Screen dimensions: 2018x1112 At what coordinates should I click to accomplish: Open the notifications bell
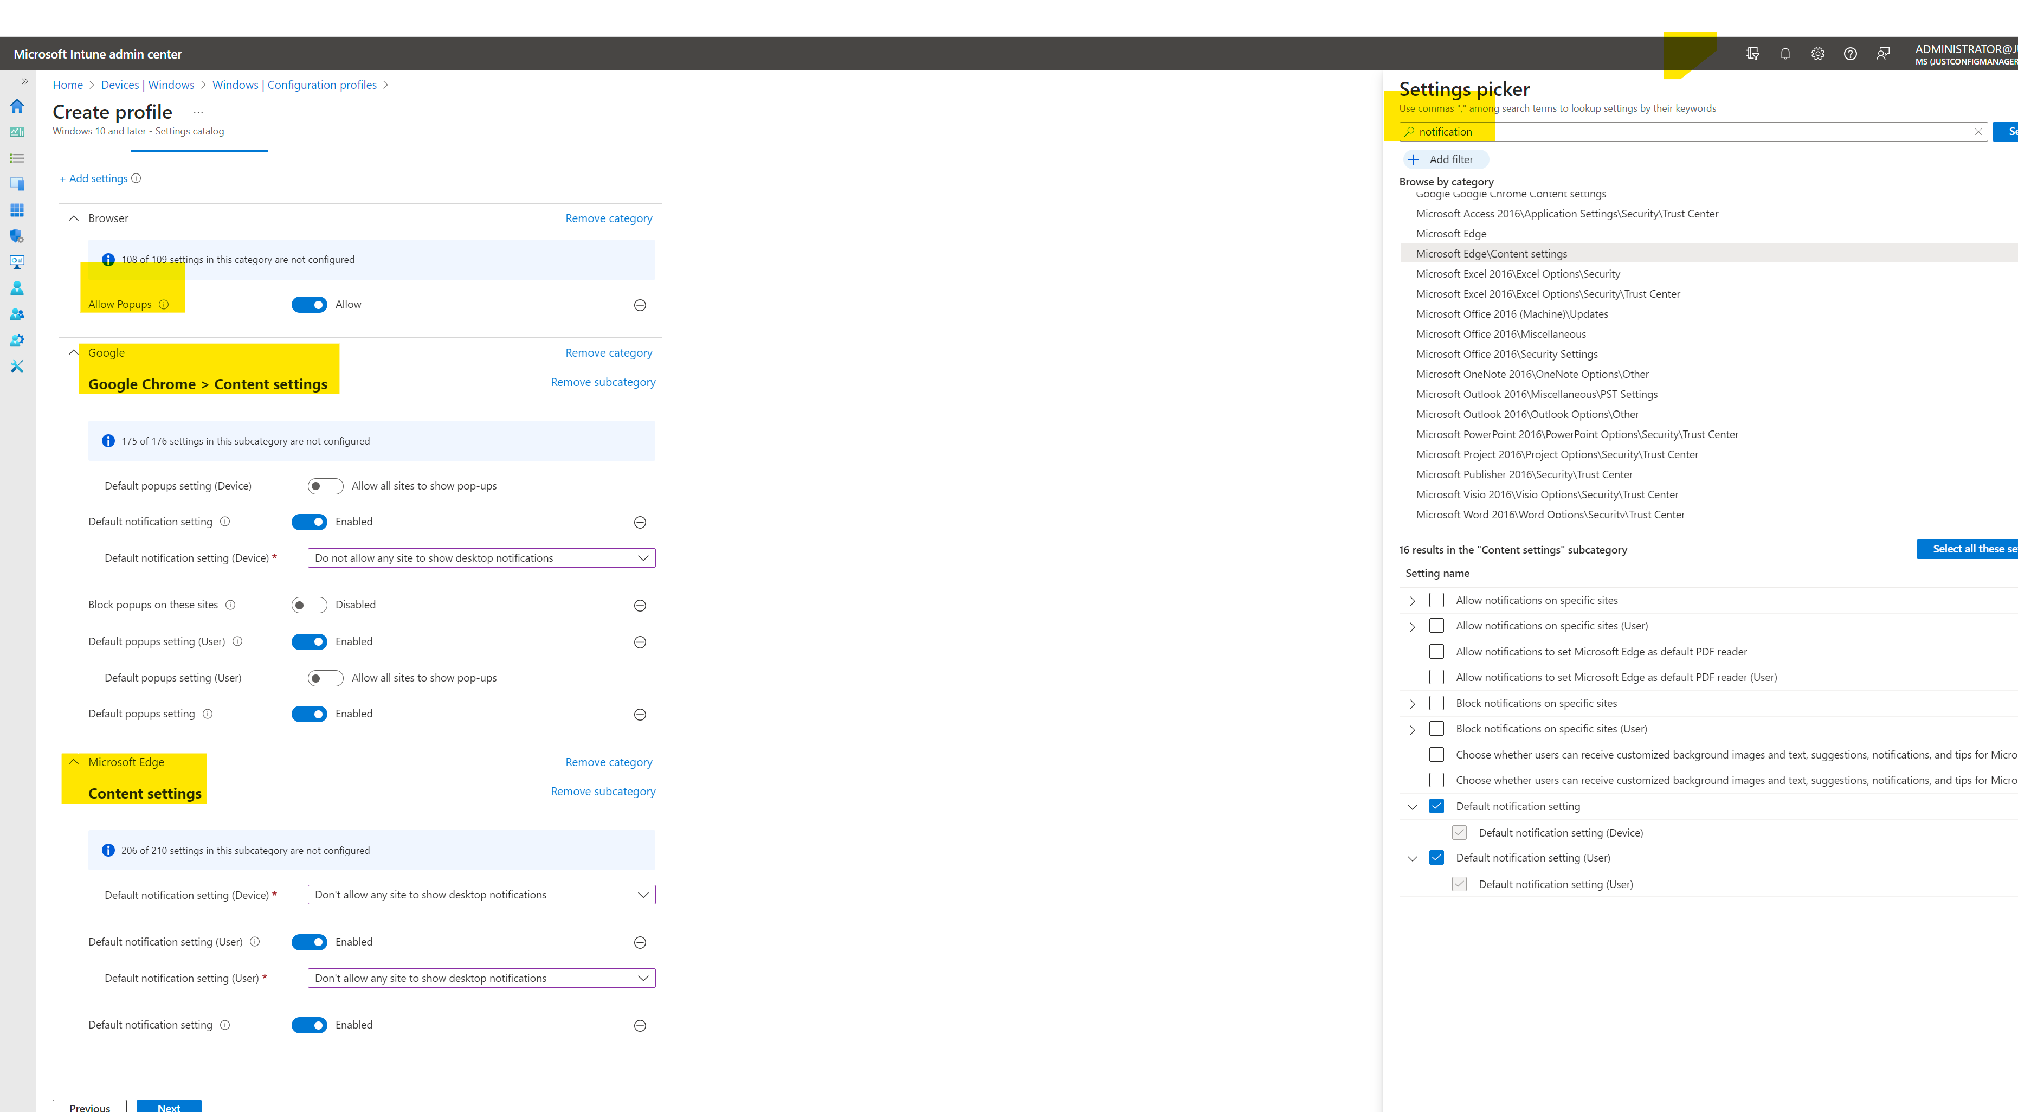coord(1784,53)
